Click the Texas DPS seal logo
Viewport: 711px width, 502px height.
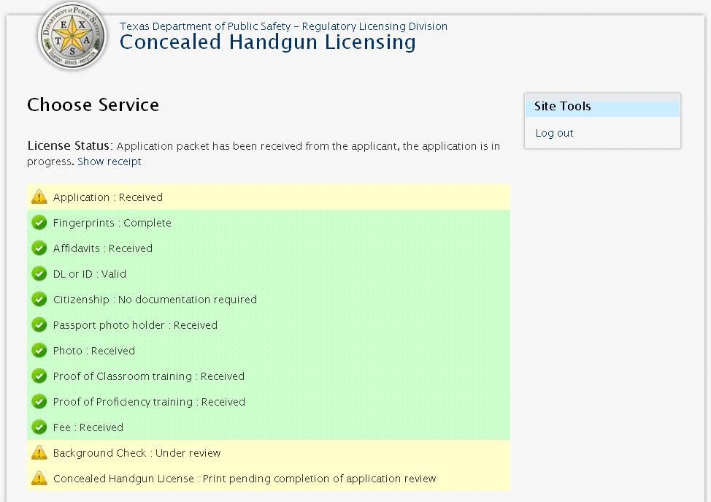[x=72, y=37]
